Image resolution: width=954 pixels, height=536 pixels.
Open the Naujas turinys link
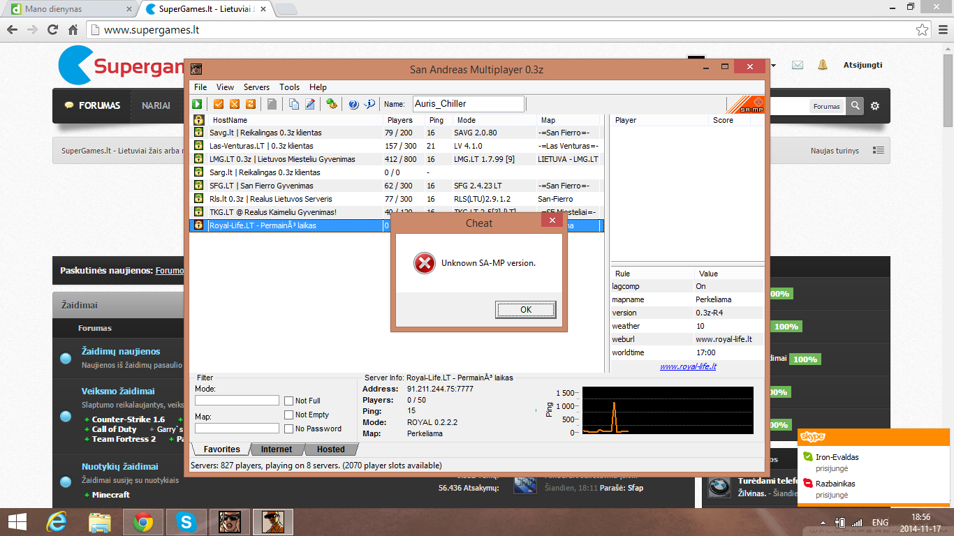(835, 151)
